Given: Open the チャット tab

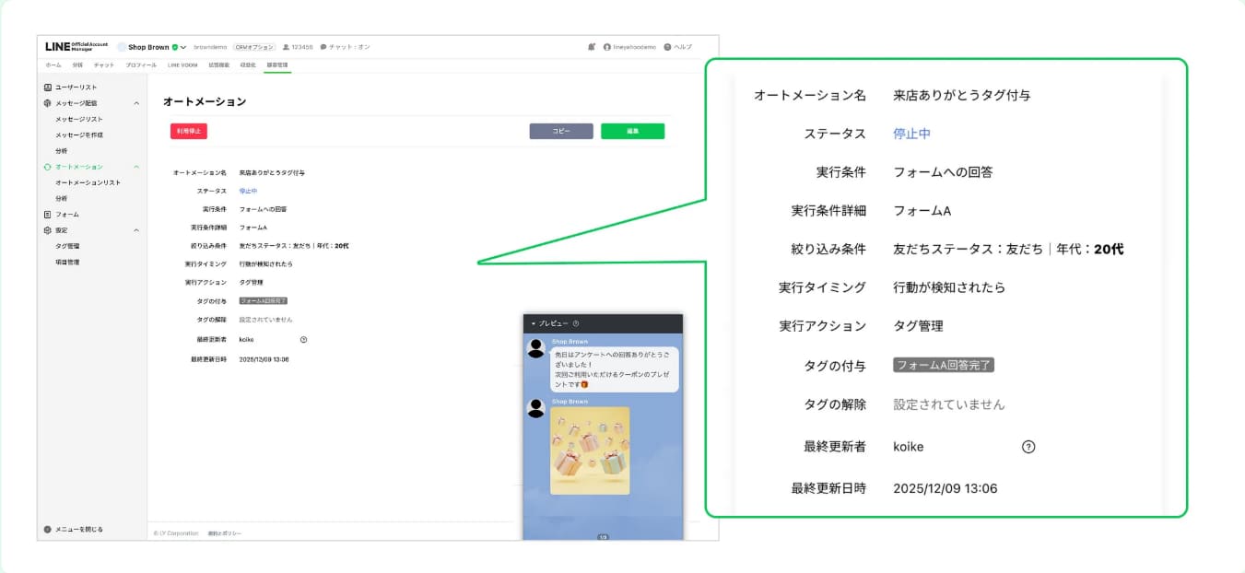Looking at the screenshot, I should click(104, 65).
